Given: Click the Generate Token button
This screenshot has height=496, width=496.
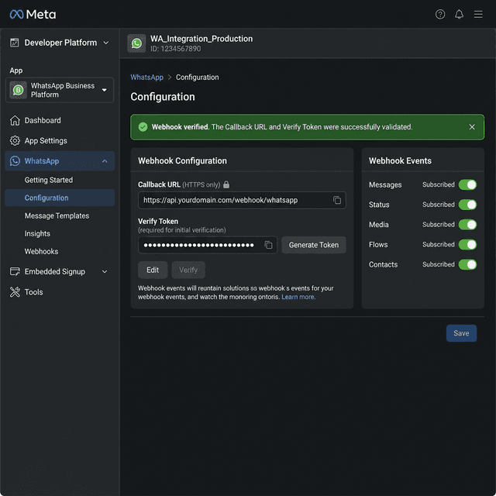Looking at the screenshot, I should coord(314,245).
